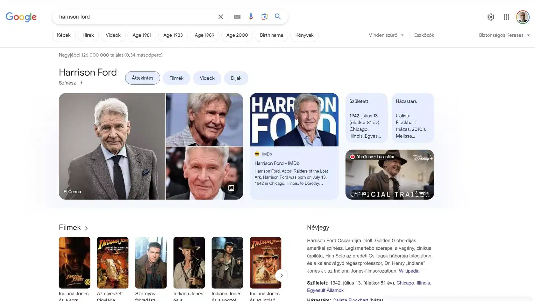This screenshot has width=535, height=301.
Task: Expand the Filmek section chevron
Action: click(86, 228)
